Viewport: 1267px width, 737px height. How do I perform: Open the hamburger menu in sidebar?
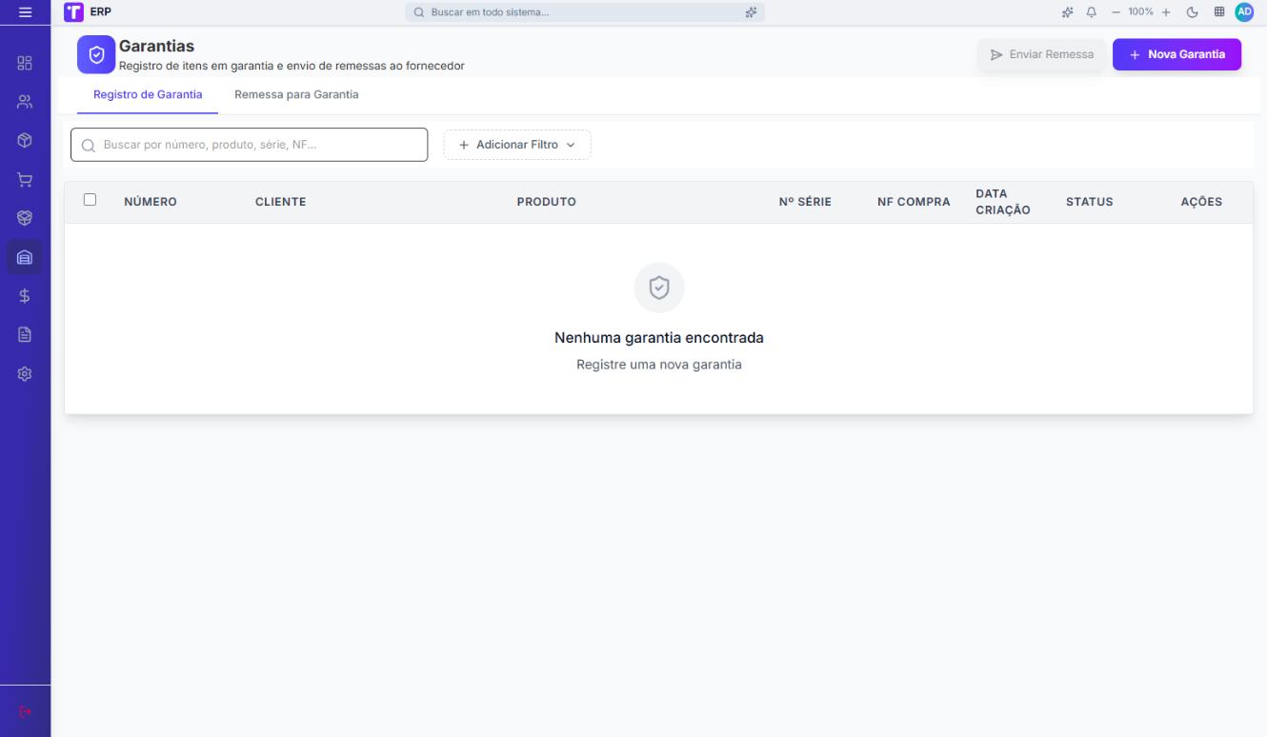(25, 12)
